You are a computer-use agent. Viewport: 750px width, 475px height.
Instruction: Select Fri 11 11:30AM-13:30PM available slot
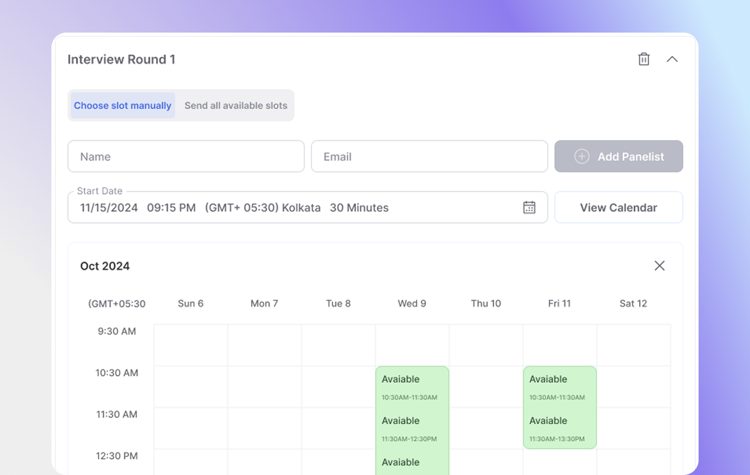pos(559,429)
